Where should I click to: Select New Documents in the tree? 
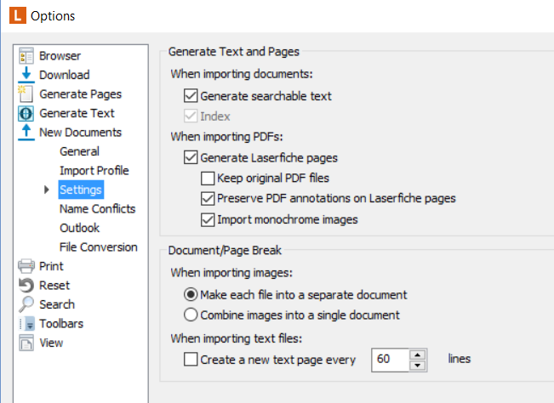(x=80, y=133)
